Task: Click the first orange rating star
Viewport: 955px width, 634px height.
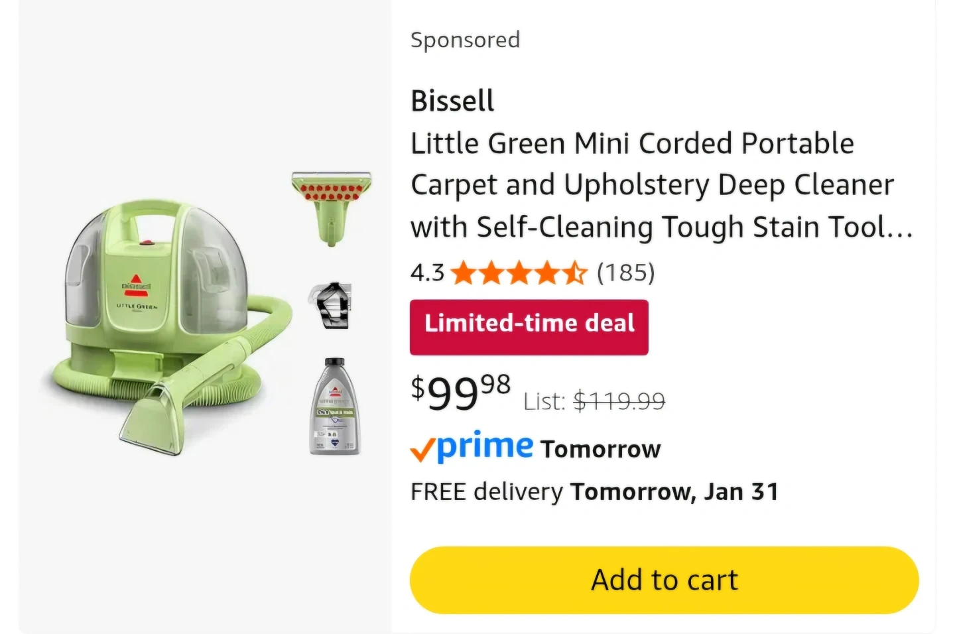Action: 464,273
